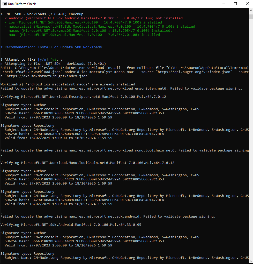The width and height of the screenshot is (253, 264).
Task: Click the prompt arrow before .NET SDK Workloads Checkup
Action: coord(2,14)
